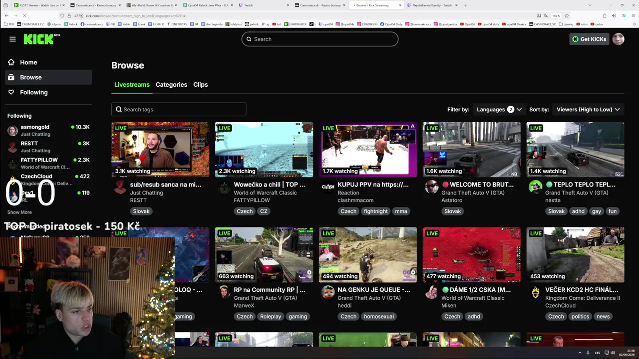
Task: Click the MarweX channel avatar
Action: (224, 292)
